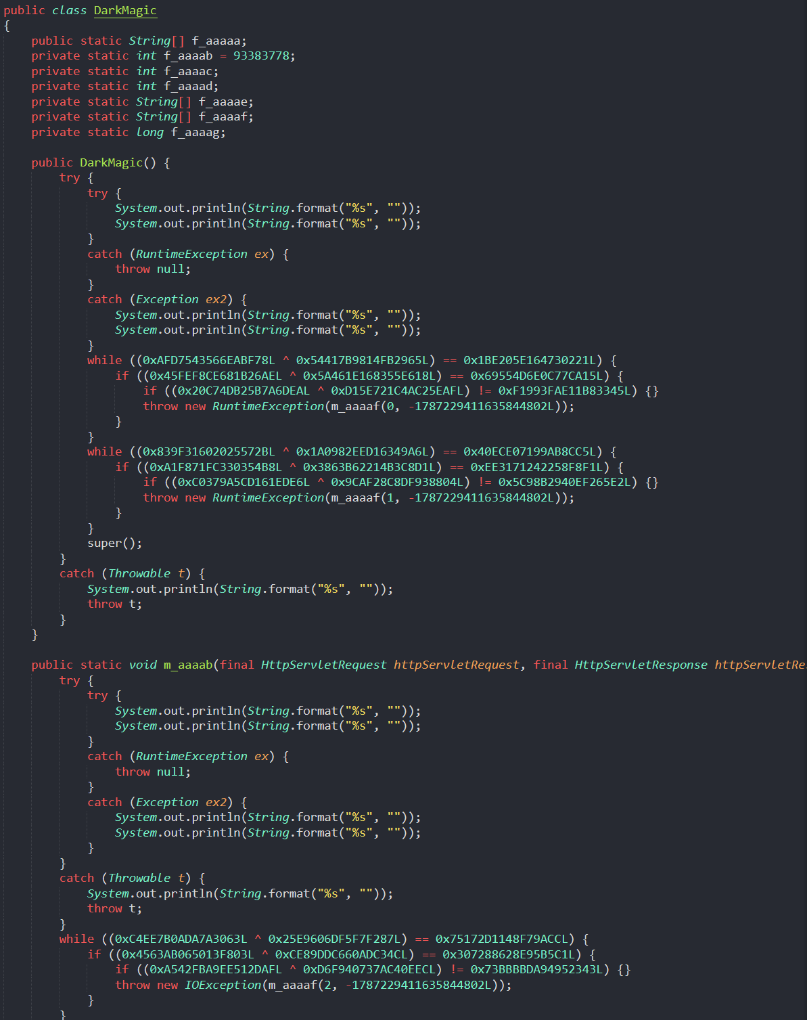
Task: Click the void return type keyword
Action: [x=143, y=665]
